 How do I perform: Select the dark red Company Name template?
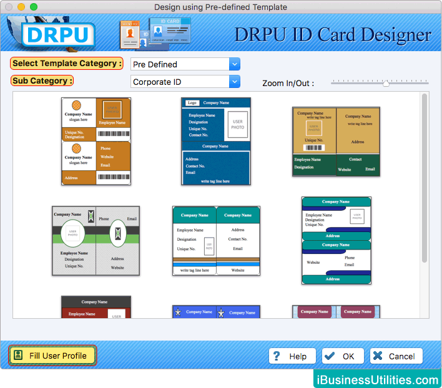pos(96,307)
